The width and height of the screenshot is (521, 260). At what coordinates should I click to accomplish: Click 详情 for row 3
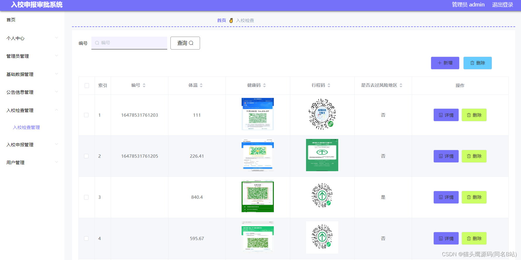(x=446, y=197)
